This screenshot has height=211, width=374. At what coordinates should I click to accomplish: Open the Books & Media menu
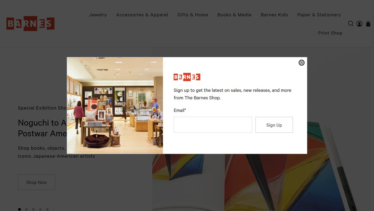click(234, 15)
